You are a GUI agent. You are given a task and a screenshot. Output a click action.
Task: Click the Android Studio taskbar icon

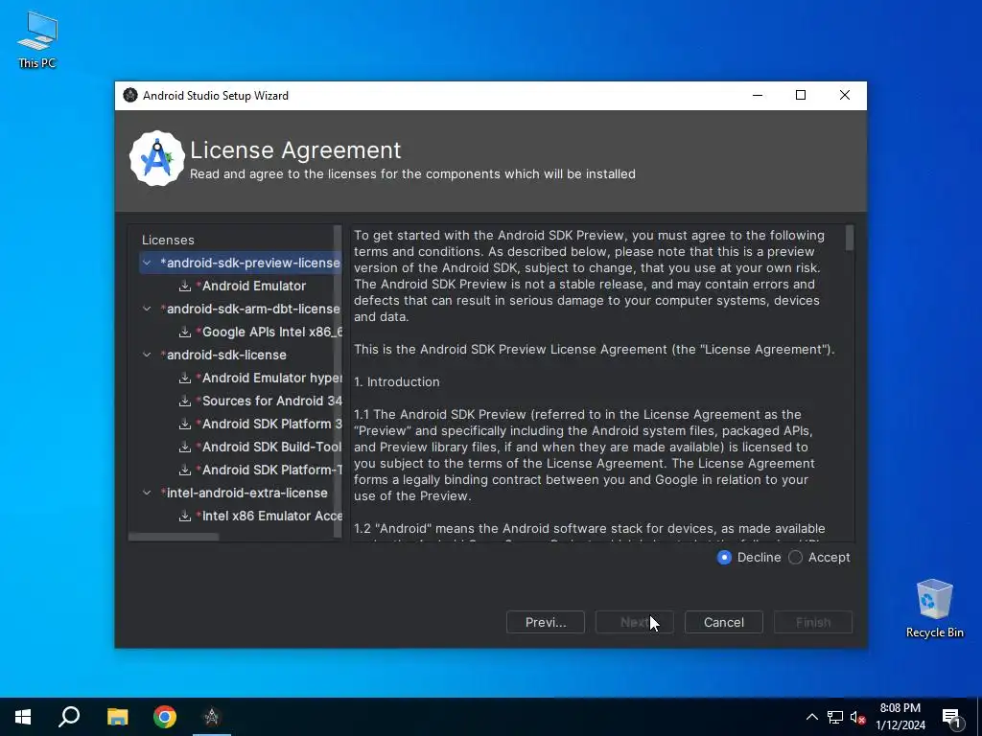pyautogui.click(x=212, y=717)
